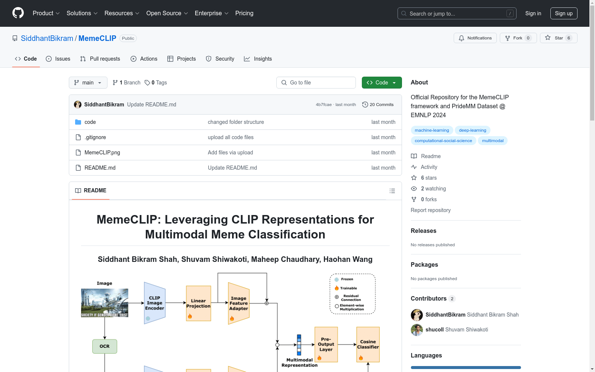Open the Activity link

[x=424, y=167]
